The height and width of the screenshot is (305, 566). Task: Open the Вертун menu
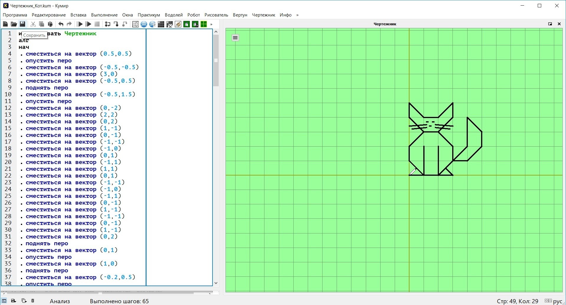click(x=240, y=15)
